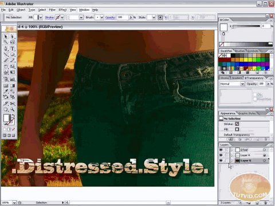Open control bar opacity slider arrow
This screenshot has width=275, height=206.
131,17
